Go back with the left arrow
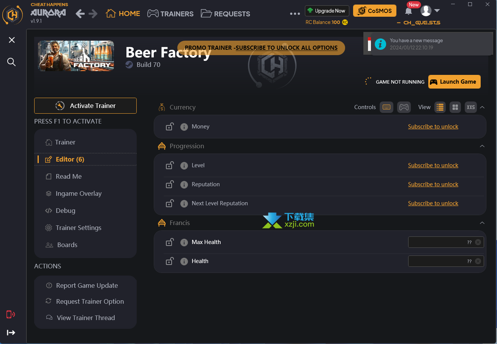 point(80,14)
